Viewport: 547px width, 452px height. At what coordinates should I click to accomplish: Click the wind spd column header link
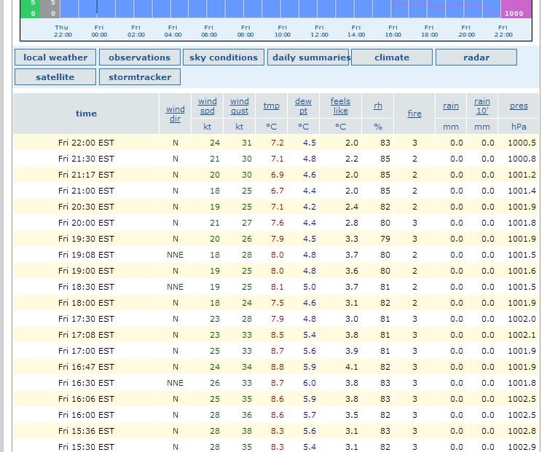207,106
